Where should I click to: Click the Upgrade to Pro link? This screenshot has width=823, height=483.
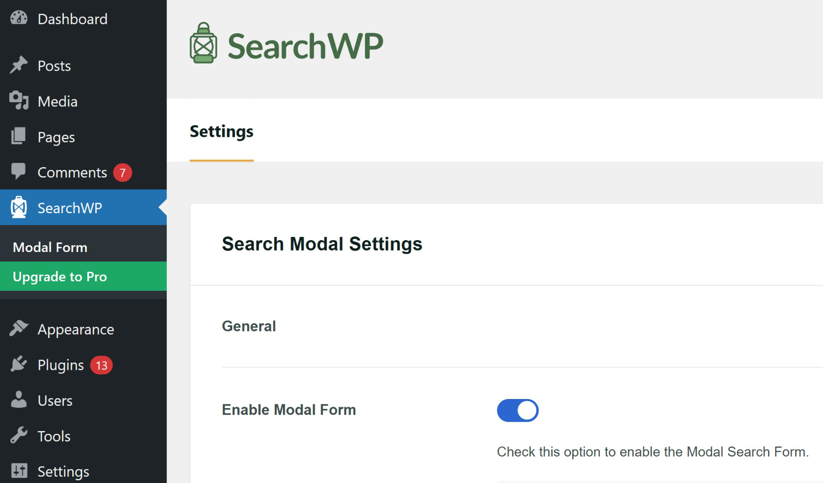[60, 276]
